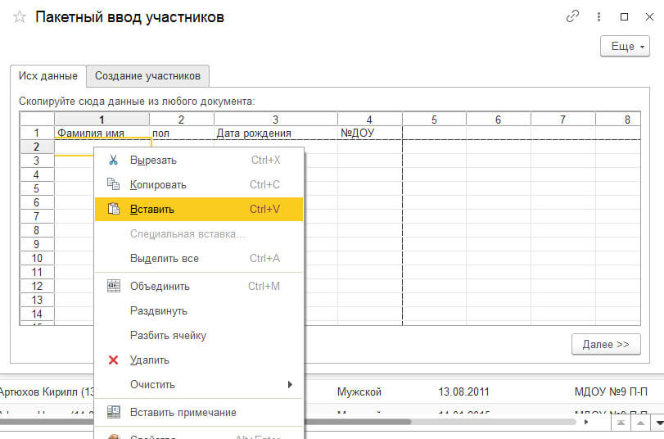Screen dimensions: 664x439
Task: Select the Исх данные tab
Action: (x=48, y=75)
